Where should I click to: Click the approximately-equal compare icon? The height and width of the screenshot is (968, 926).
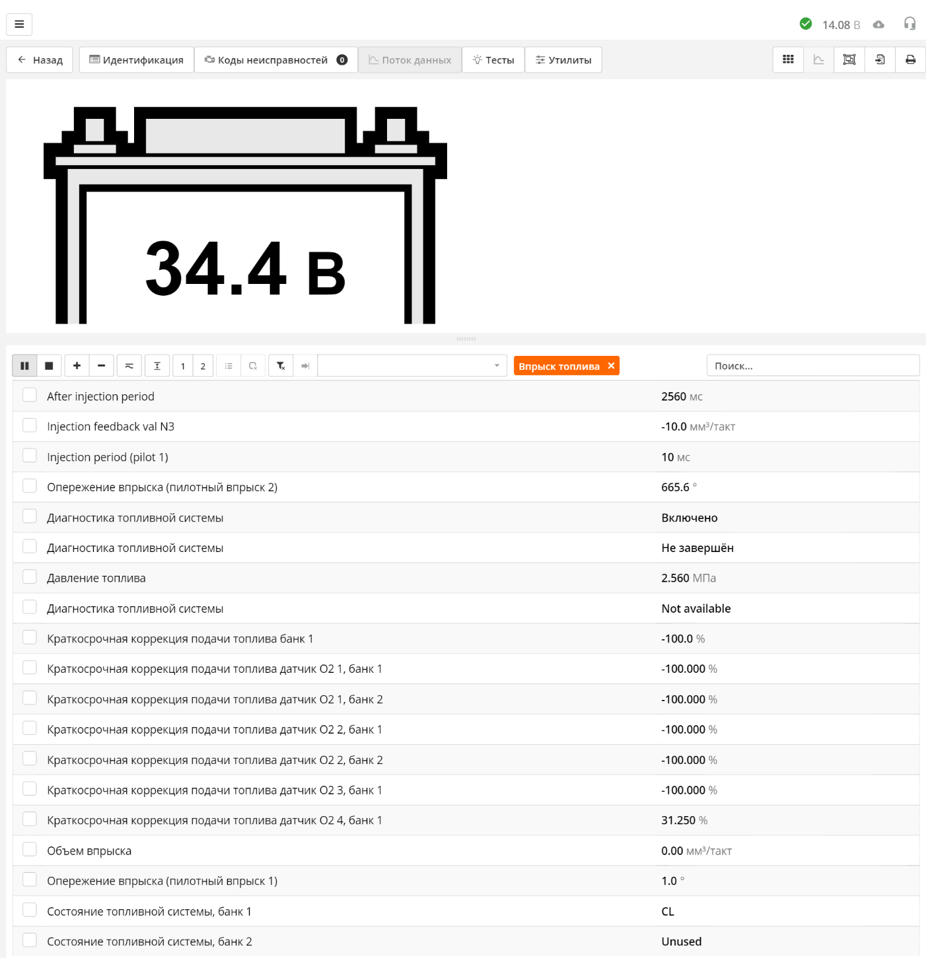(x=129, y=366)
